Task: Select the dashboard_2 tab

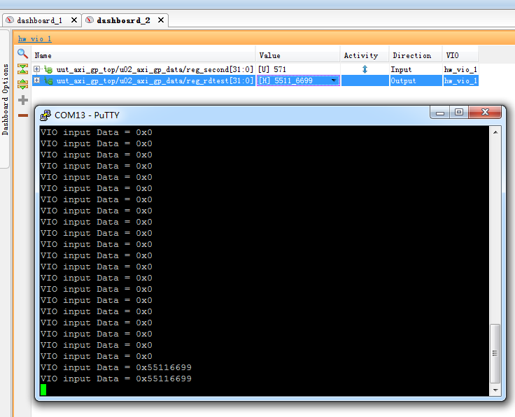Action: 123,20
